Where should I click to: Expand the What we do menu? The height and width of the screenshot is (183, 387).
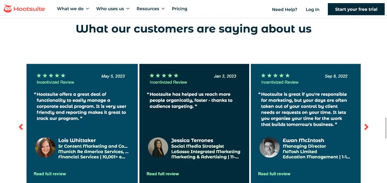click(73, 9)
